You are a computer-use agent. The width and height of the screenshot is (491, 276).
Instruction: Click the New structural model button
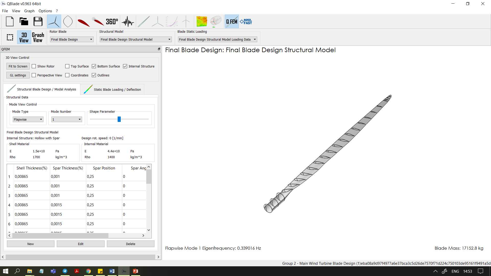[x=30, y=244]
